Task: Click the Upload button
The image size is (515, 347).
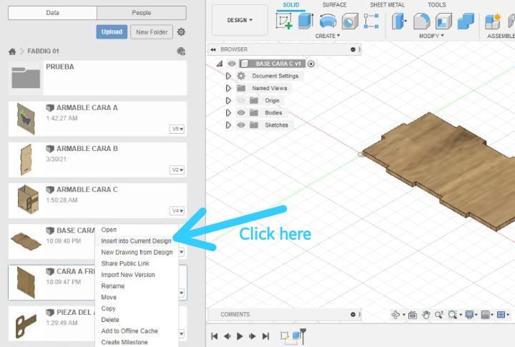Action: tap(112, 32)
